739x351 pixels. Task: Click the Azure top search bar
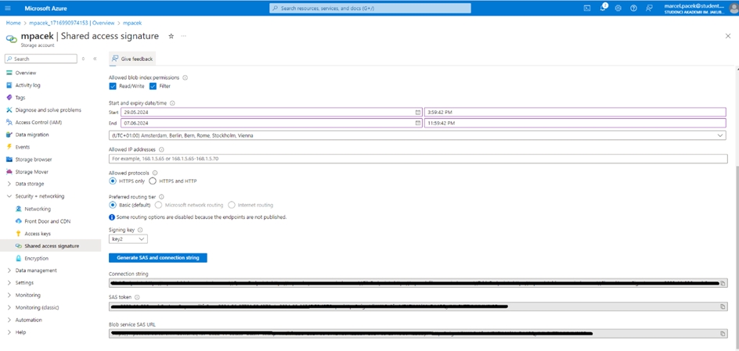(x=370, y=8)
